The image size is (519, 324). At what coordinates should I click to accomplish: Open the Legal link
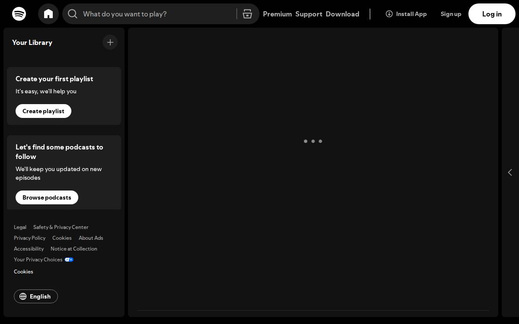coord(20,227)
